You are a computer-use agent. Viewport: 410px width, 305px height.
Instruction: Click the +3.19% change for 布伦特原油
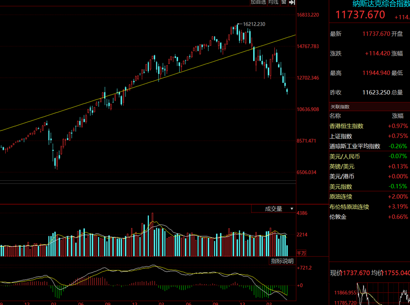click(398, 207)
